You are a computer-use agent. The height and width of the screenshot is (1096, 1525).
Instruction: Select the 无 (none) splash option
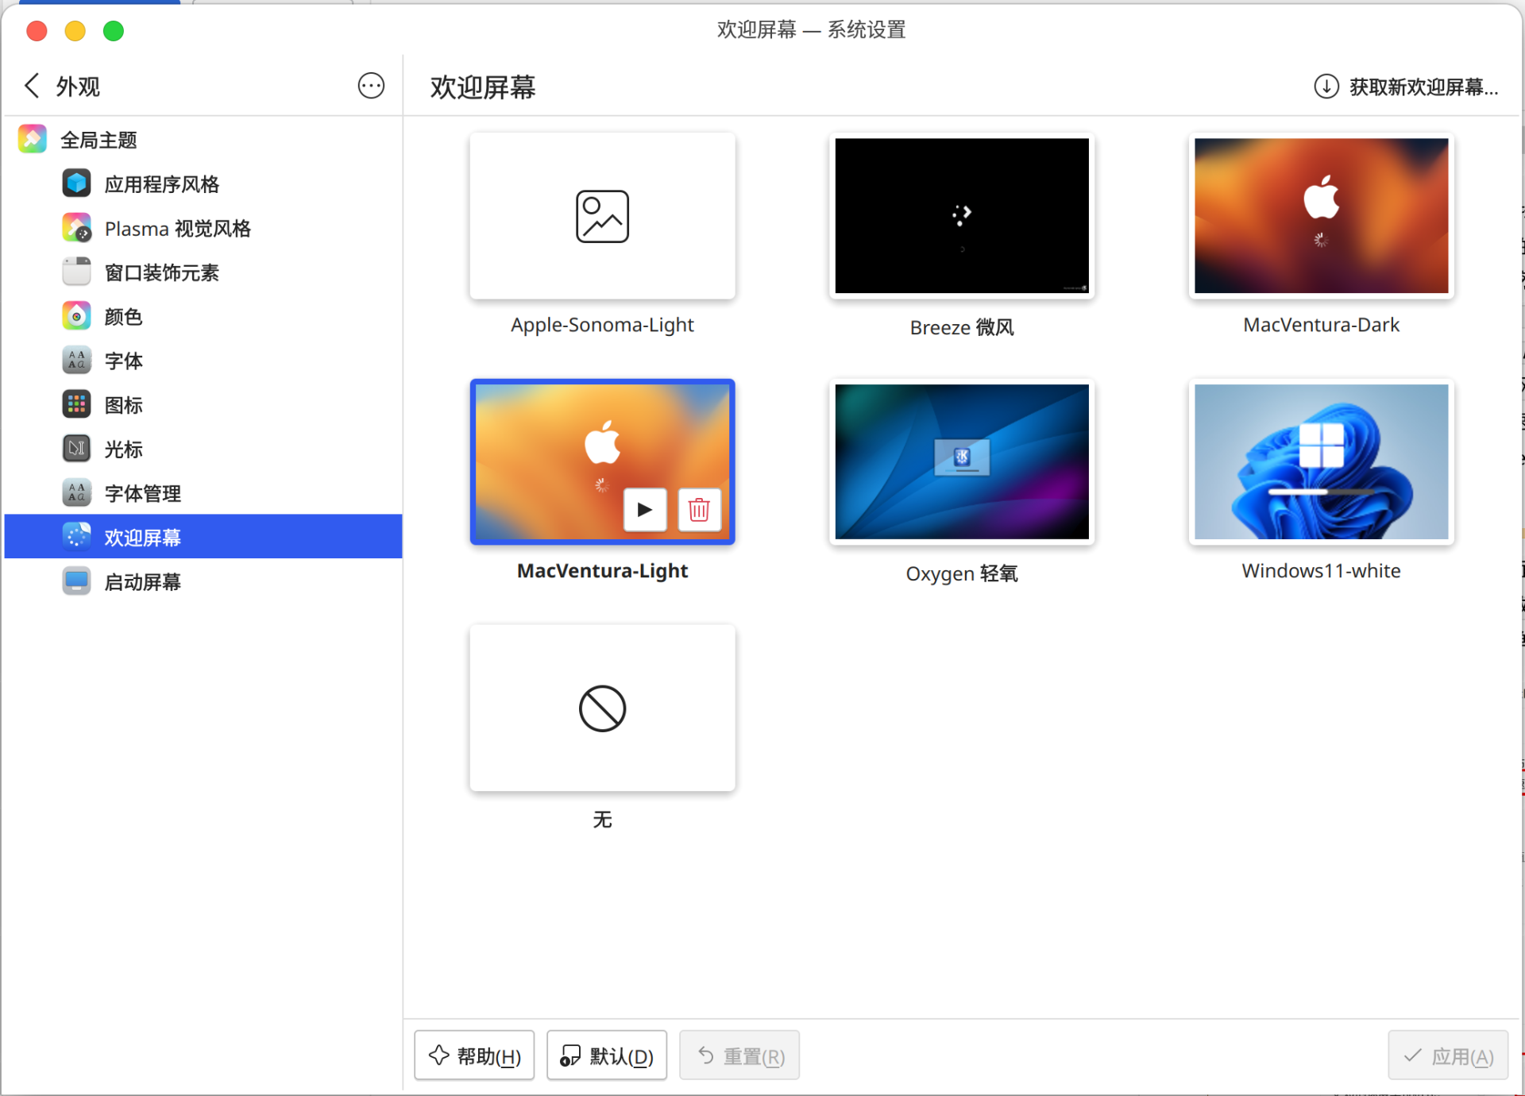click(x=602, y=708)
